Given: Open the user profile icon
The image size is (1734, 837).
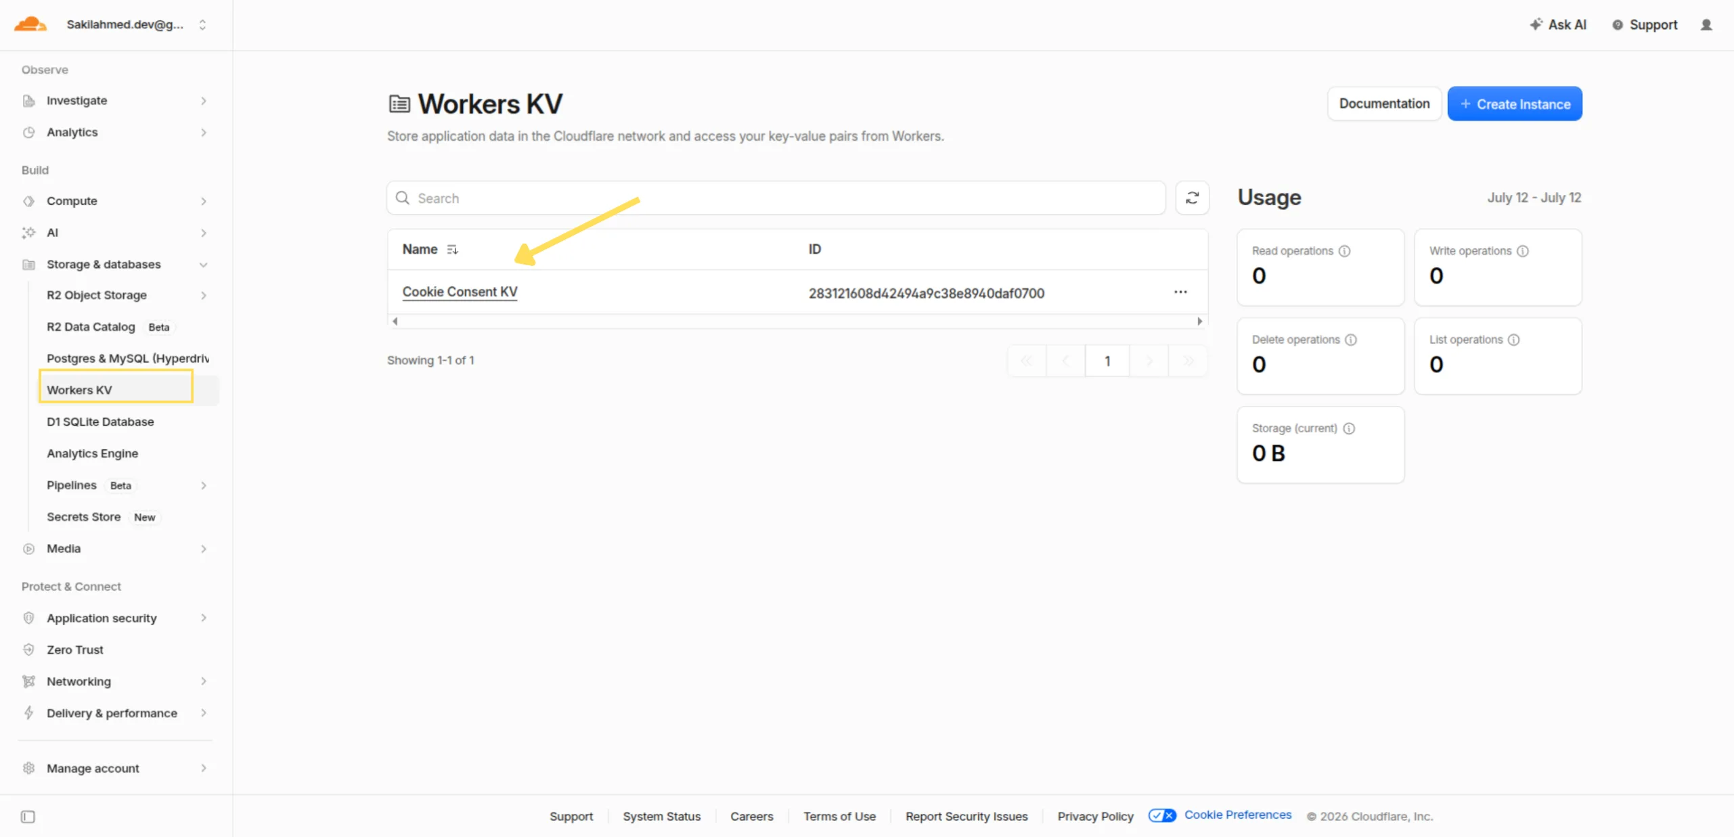Looking at the screenshot, I should pos(1706,25).
